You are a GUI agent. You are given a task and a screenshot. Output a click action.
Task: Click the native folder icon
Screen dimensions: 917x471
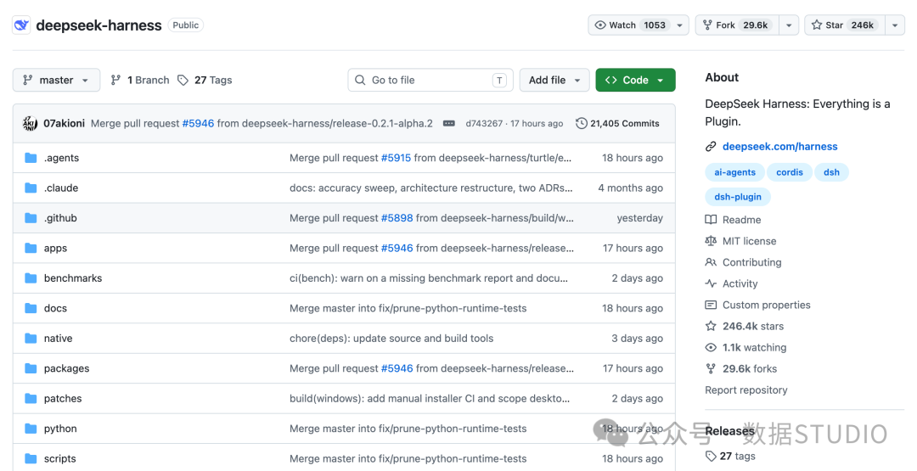click(x=31, y=339)
